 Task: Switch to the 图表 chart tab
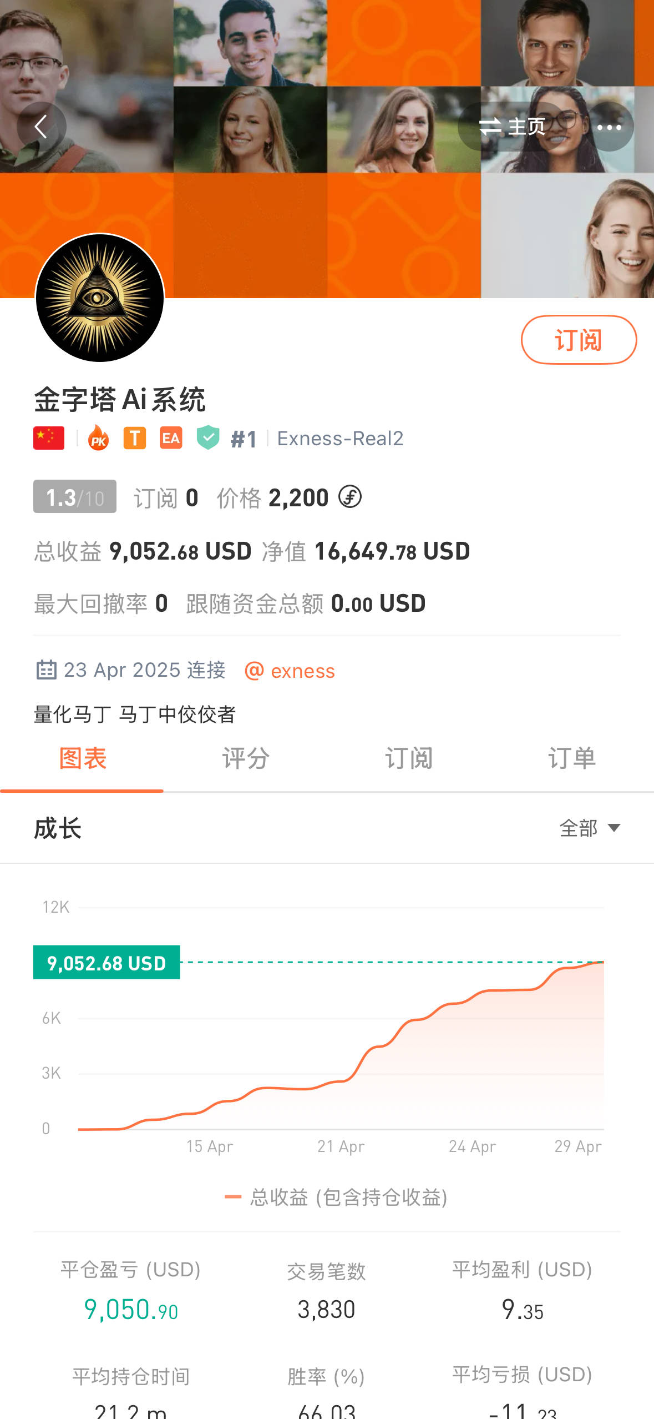82,758
